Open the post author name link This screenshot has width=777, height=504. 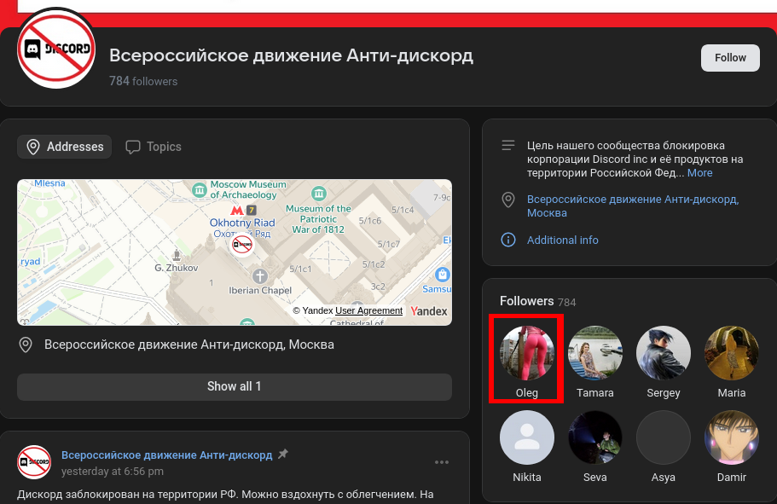click(x=166, y=455)
